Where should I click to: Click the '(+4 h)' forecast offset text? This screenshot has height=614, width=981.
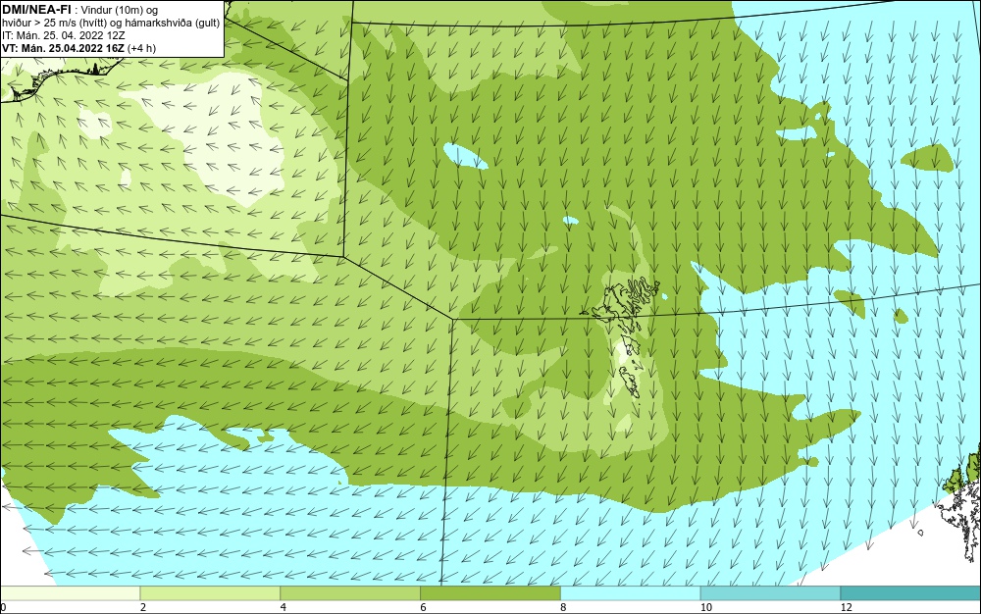pyautogui.click(x=141, y=48)
